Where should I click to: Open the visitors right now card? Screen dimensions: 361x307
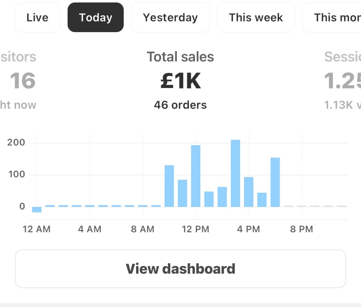20,81
